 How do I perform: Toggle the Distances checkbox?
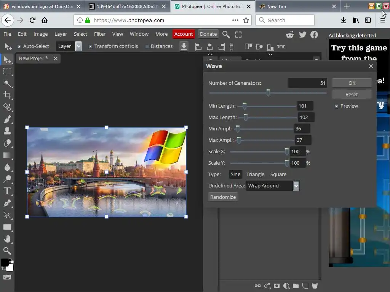147,46
